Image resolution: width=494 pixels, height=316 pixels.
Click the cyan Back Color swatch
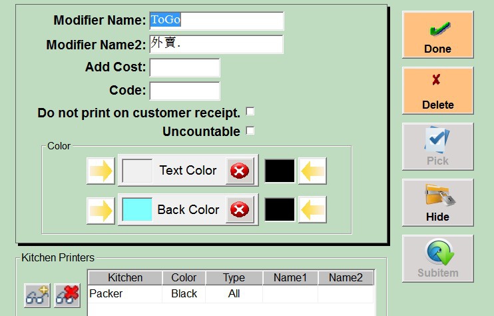pyautogui.click(x=137, y=210)
